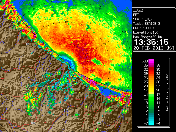Click the 13:35:15 timestamp
The height and width of the screenshot is (132, 176).
(151, 42)
